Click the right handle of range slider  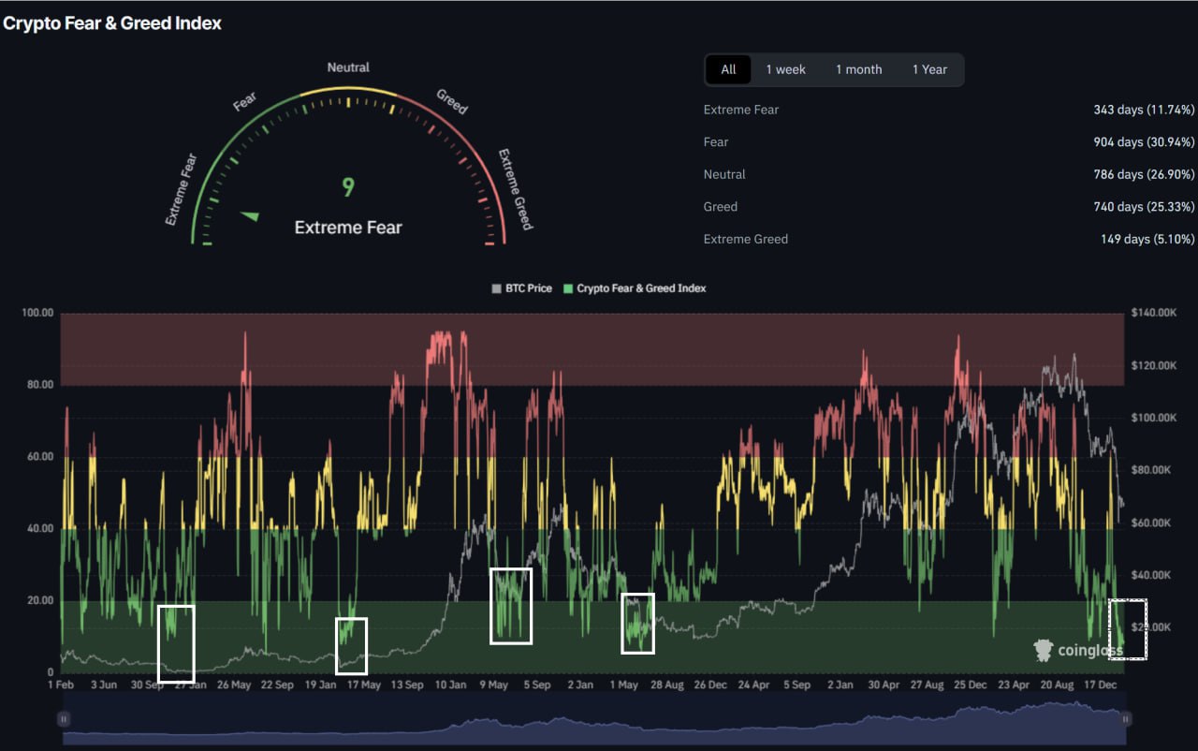[1126, 718]
